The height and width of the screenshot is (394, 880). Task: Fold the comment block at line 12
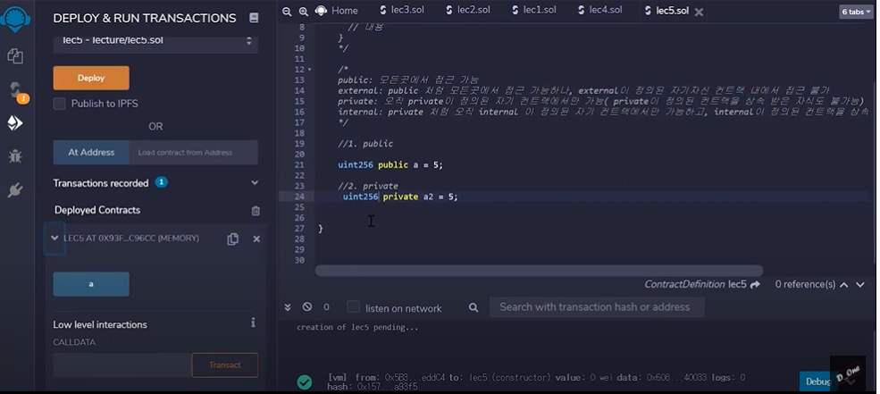click(x=310, y=70)
